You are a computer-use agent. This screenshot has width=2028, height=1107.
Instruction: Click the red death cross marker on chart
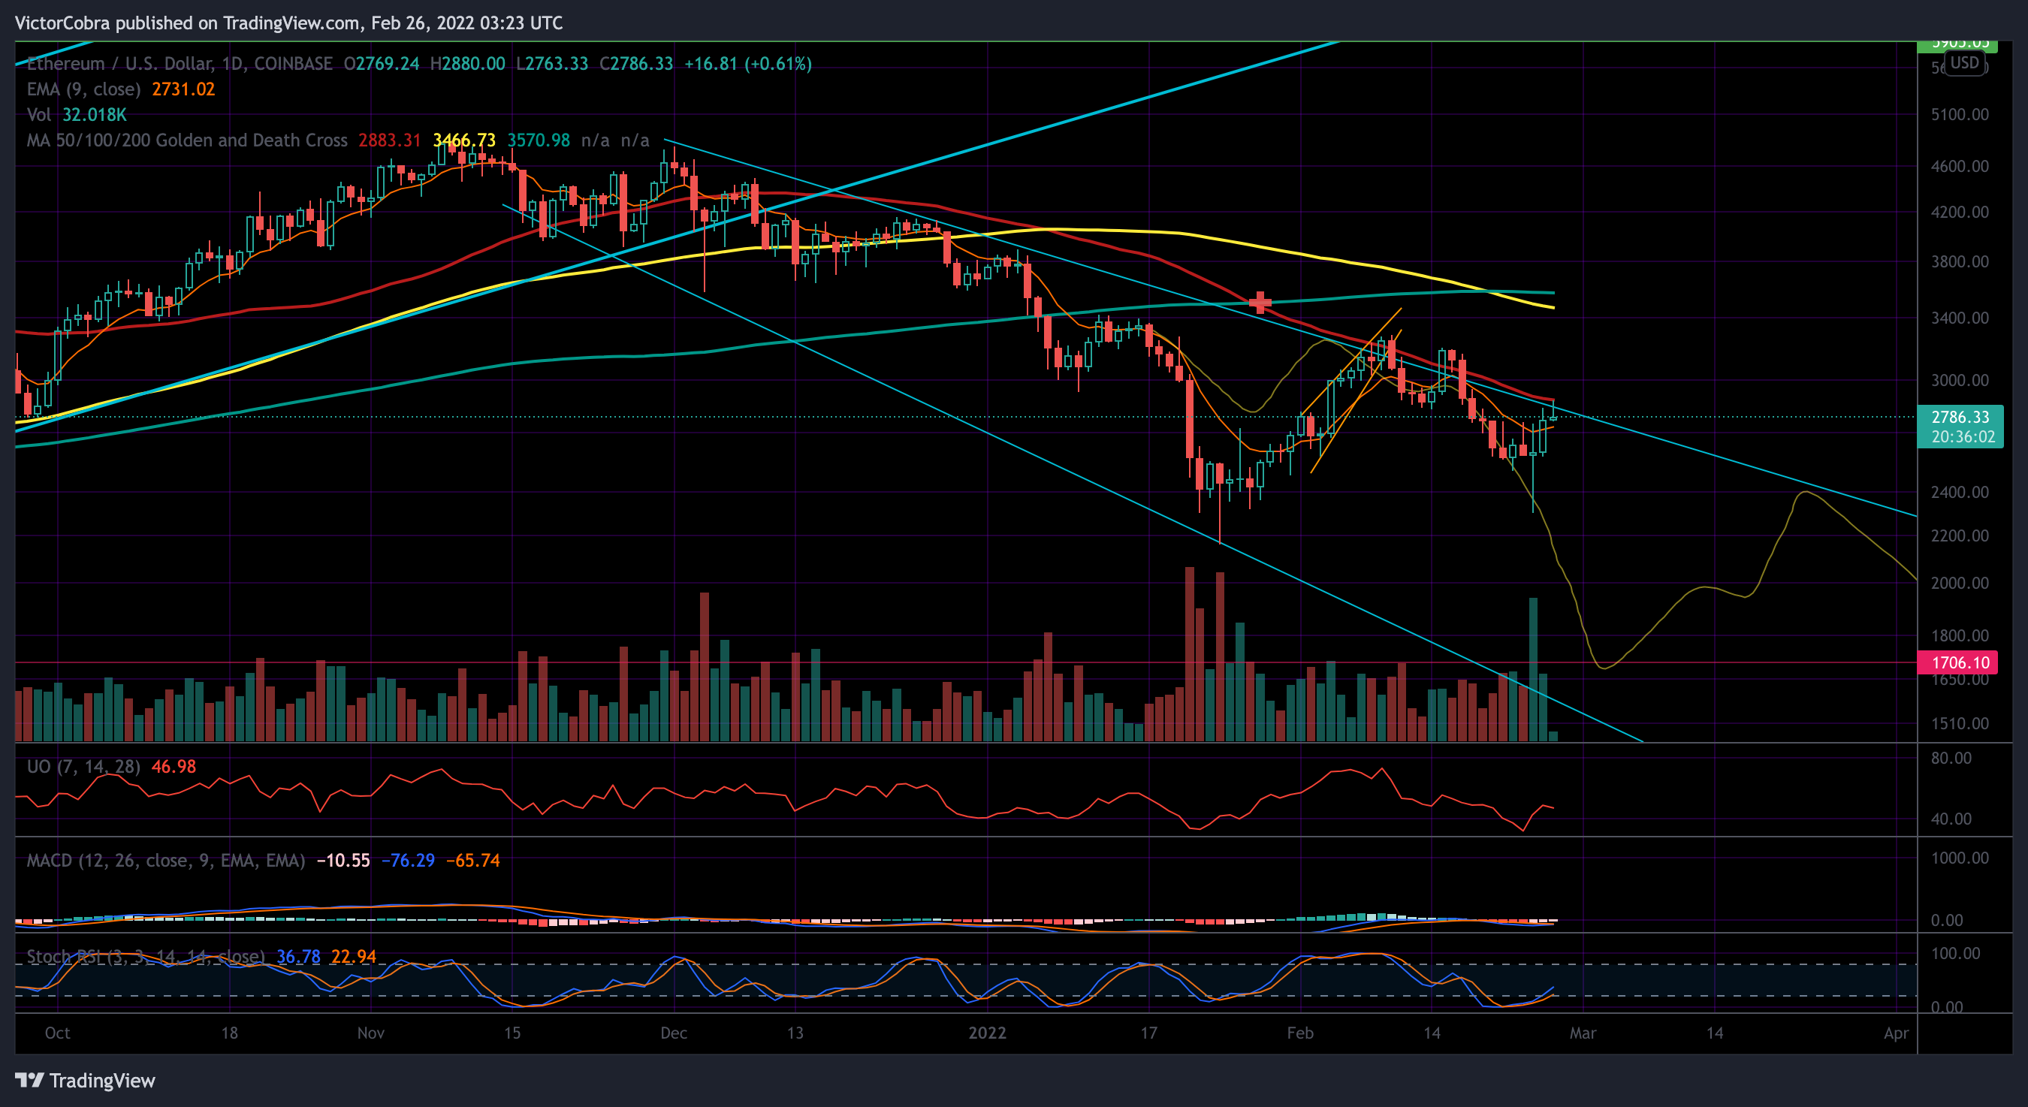tap(1260, 303)
